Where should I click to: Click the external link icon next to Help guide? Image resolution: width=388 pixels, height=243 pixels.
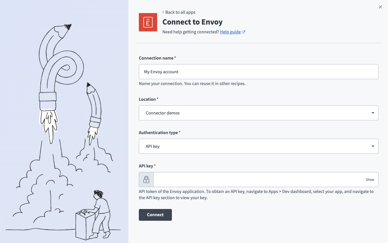click(x=244, y=32)
